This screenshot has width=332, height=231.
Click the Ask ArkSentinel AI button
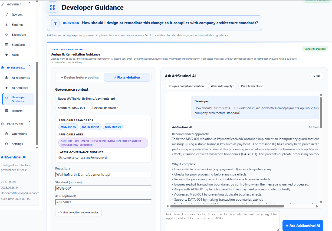coord(303,226)
